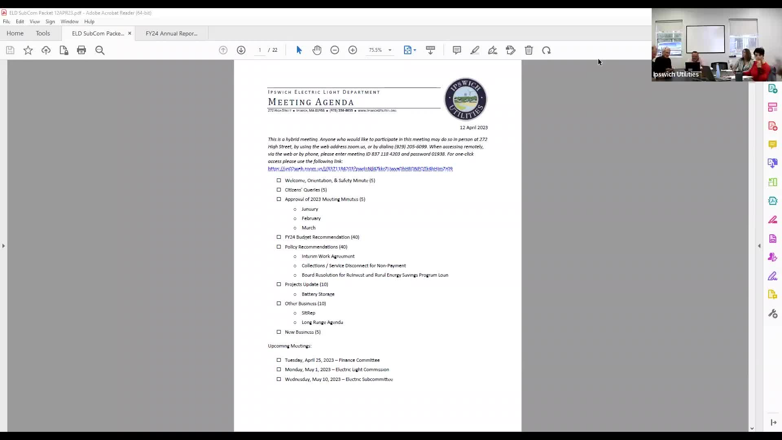Switch to FY24 Annual Report tab

pyautogui.click(x=171, y=33)
